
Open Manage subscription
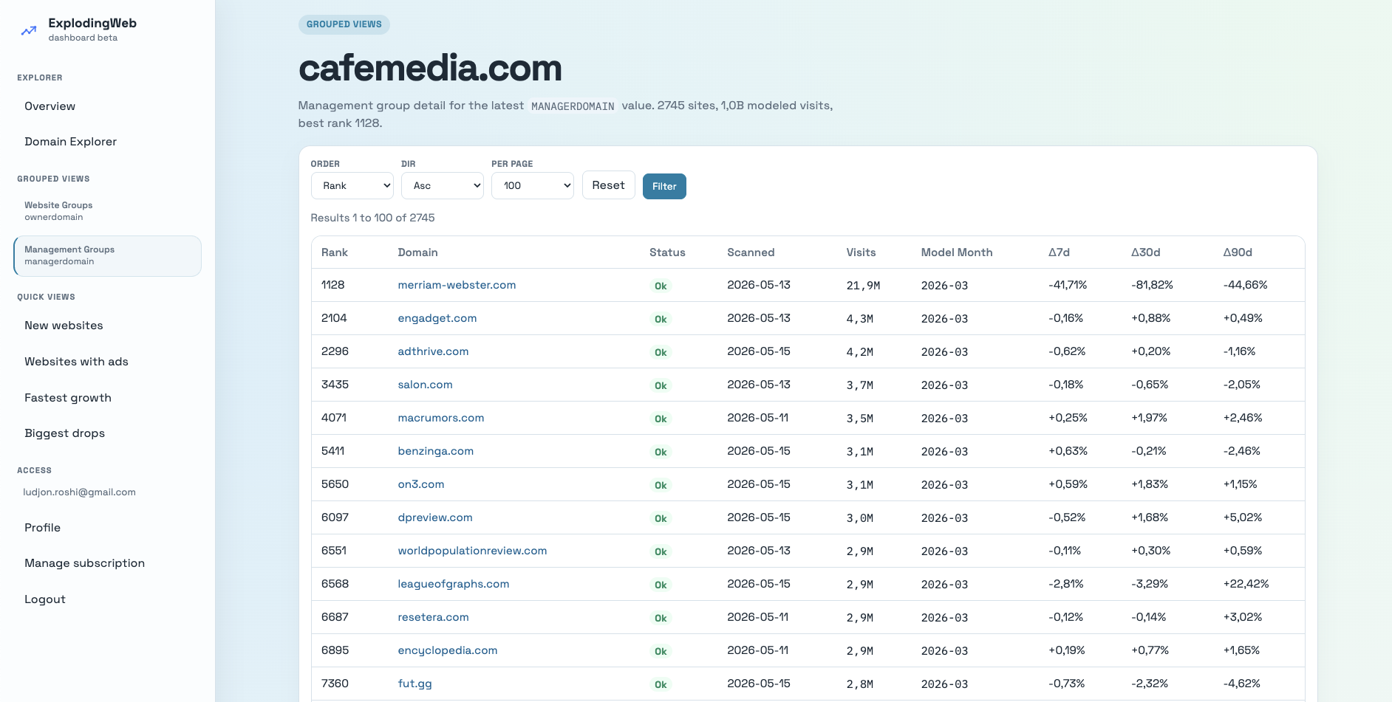pyautogui.click(x=84, y=563)
